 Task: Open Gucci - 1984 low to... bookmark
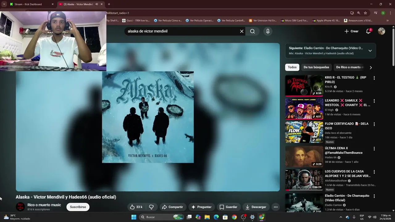tap(136, 21)
